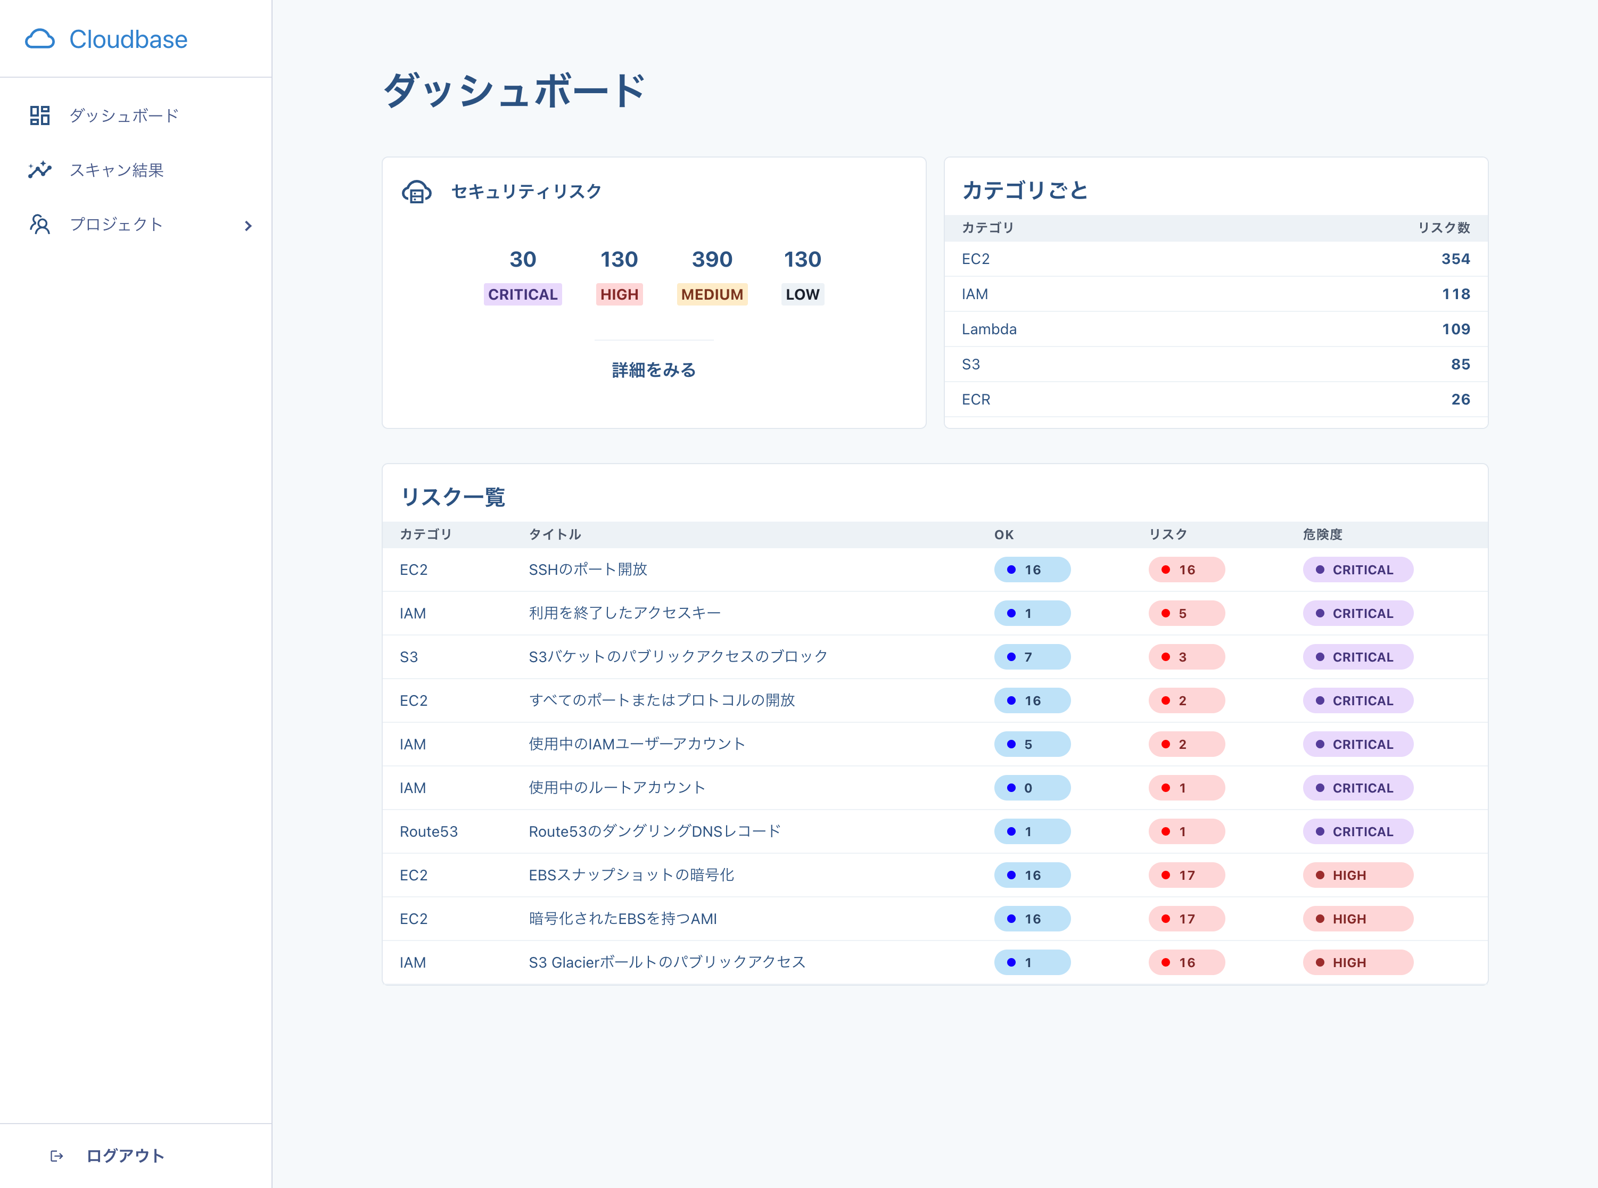Open スキャン結果 menu item
Image resolution: width=1598 pixels, height=1188 pixels.
117,170
